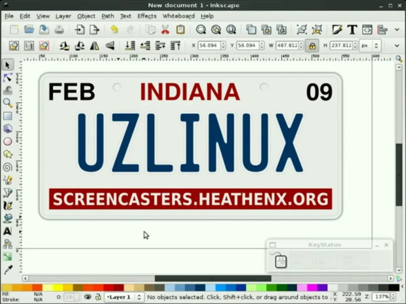Image resolution: width=406 pixels, height=304 pixels.
Task: Click the X position spinner arrows
Action: pos(224,46)
